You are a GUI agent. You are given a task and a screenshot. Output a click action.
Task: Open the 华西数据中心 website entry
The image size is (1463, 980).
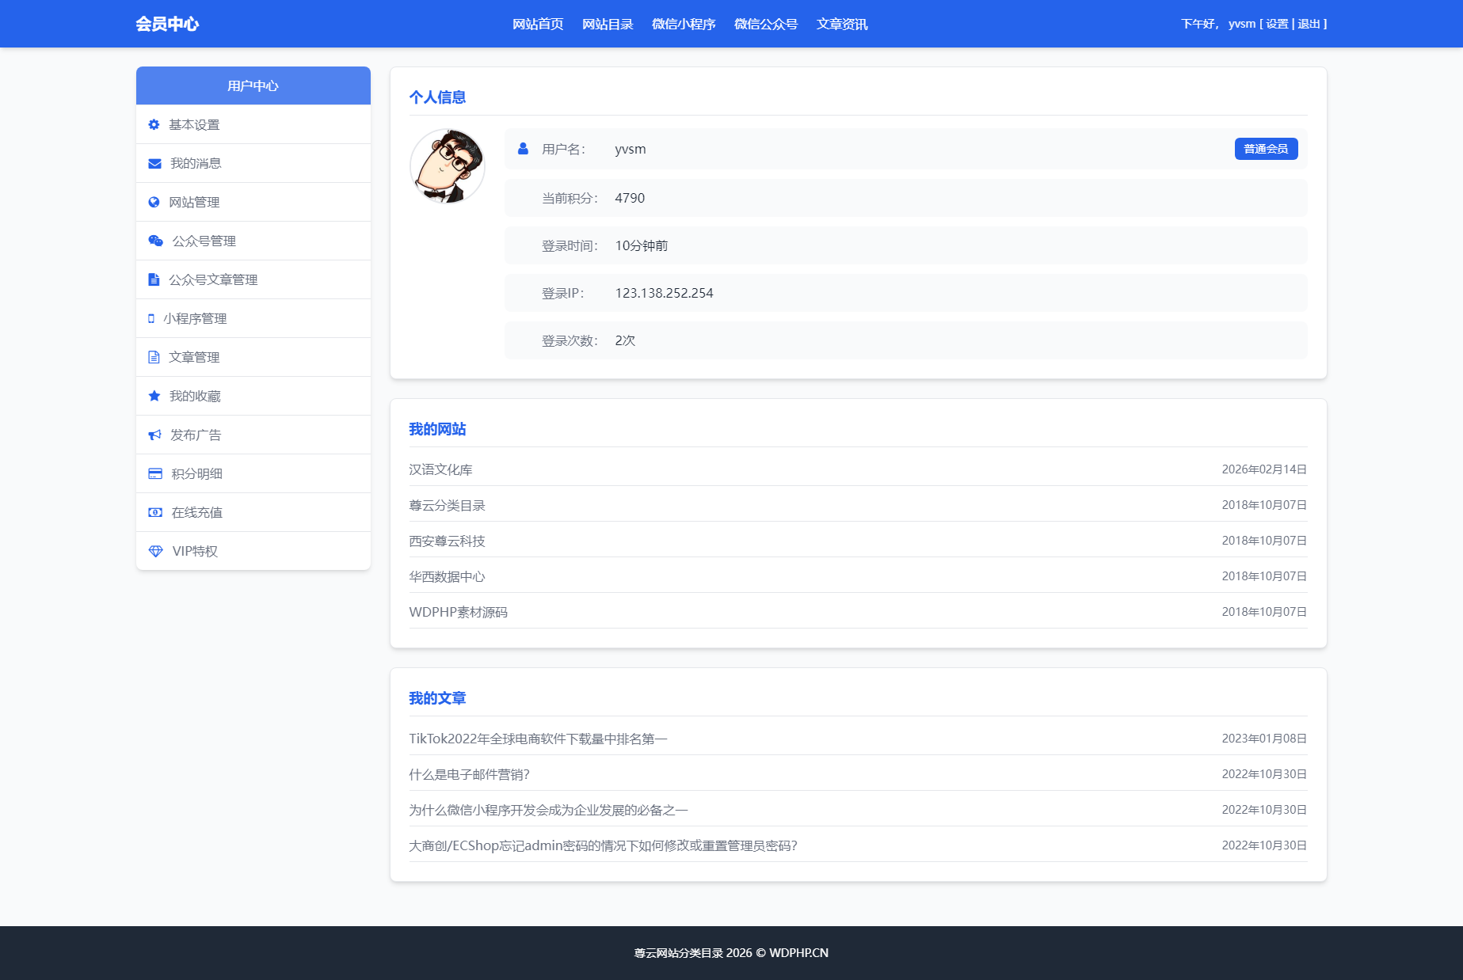[x=447, y=576]
